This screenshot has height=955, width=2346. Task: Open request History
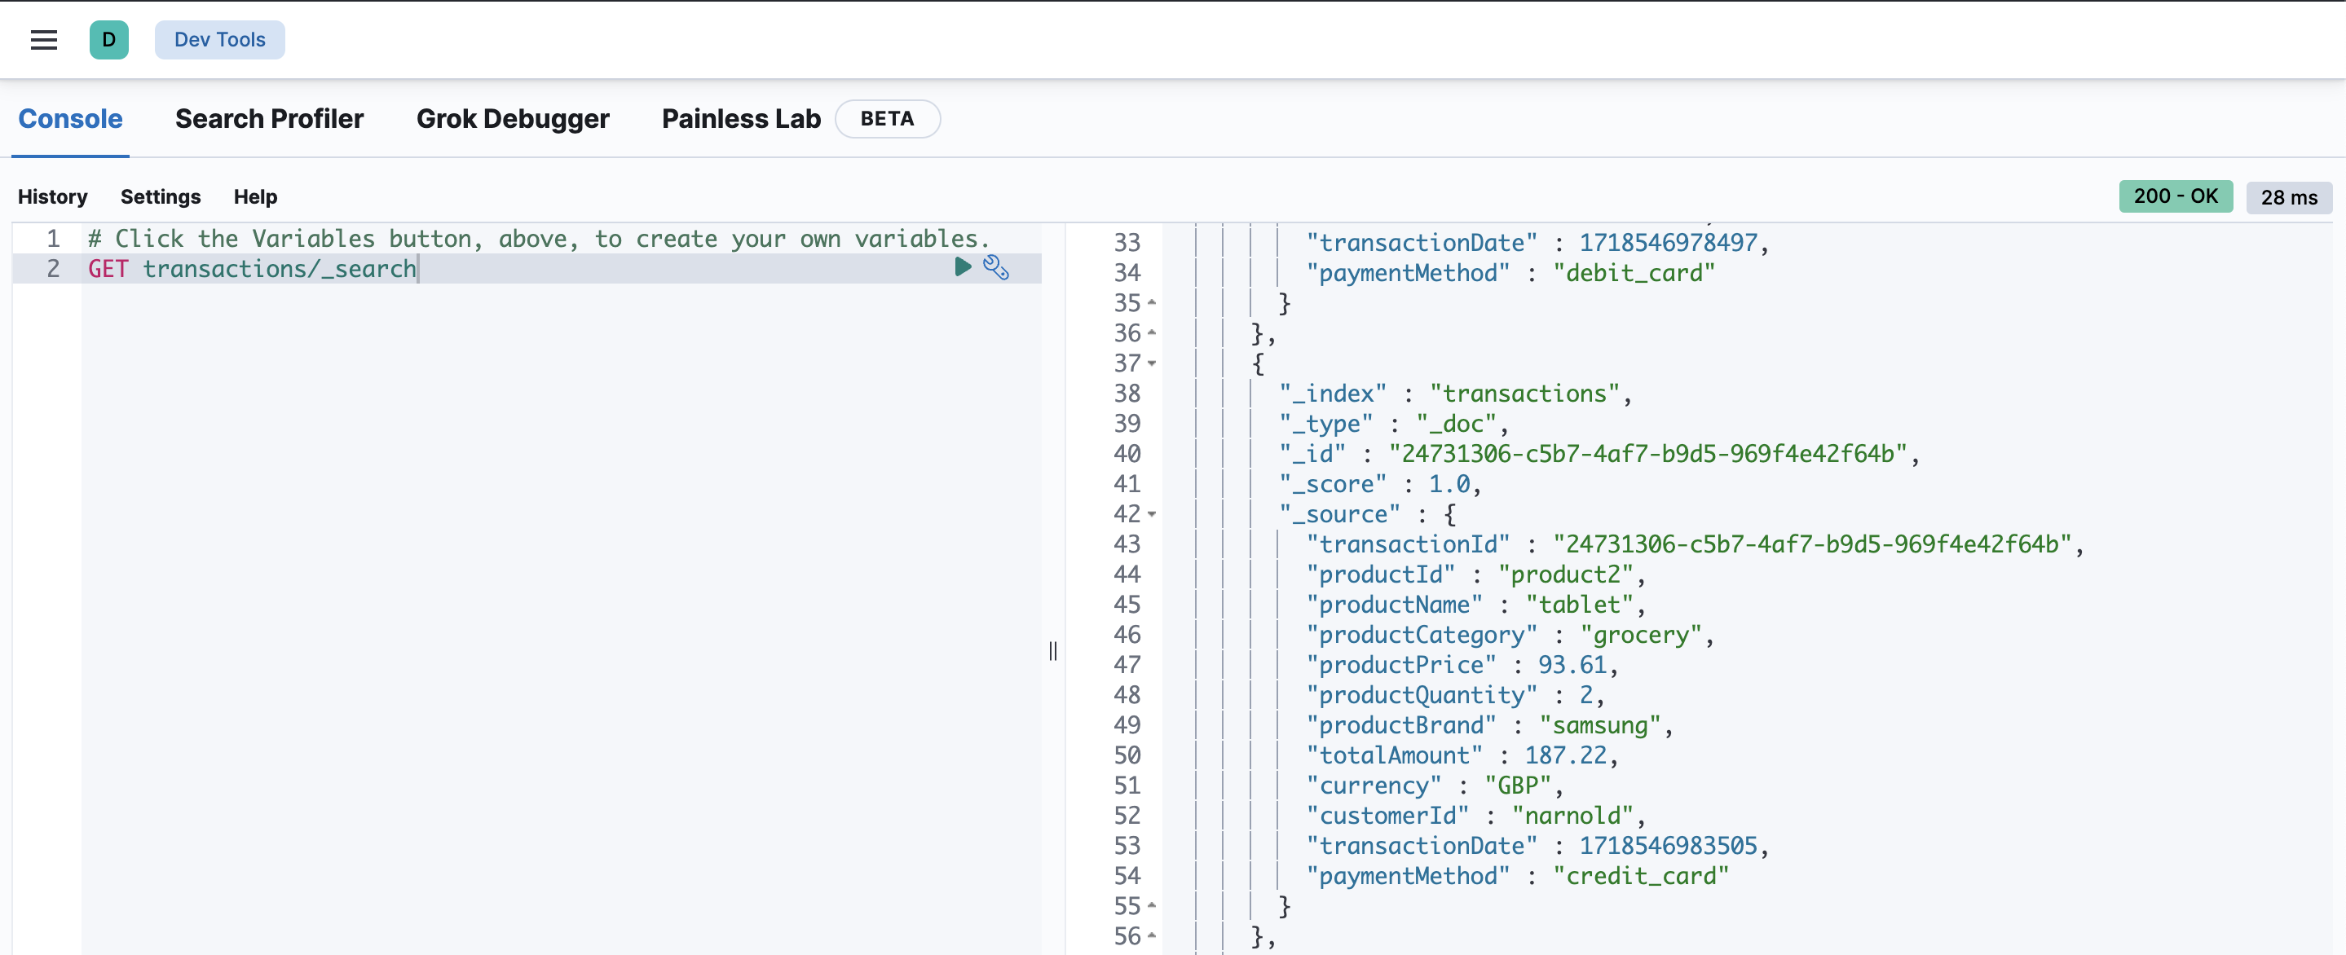point(53,196)
